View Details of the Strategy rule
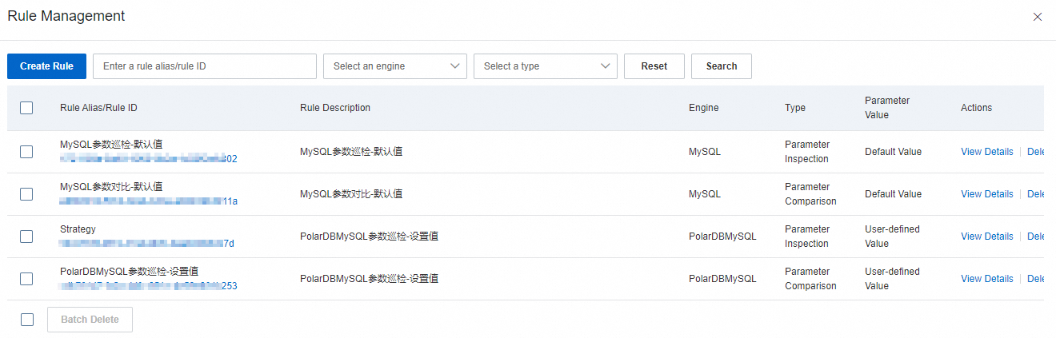1056x338 pixels. coord(986,237)
